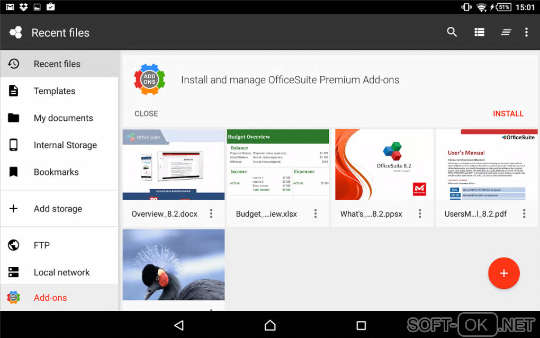Tap the Android back navigation button

(x=179, y=325)
